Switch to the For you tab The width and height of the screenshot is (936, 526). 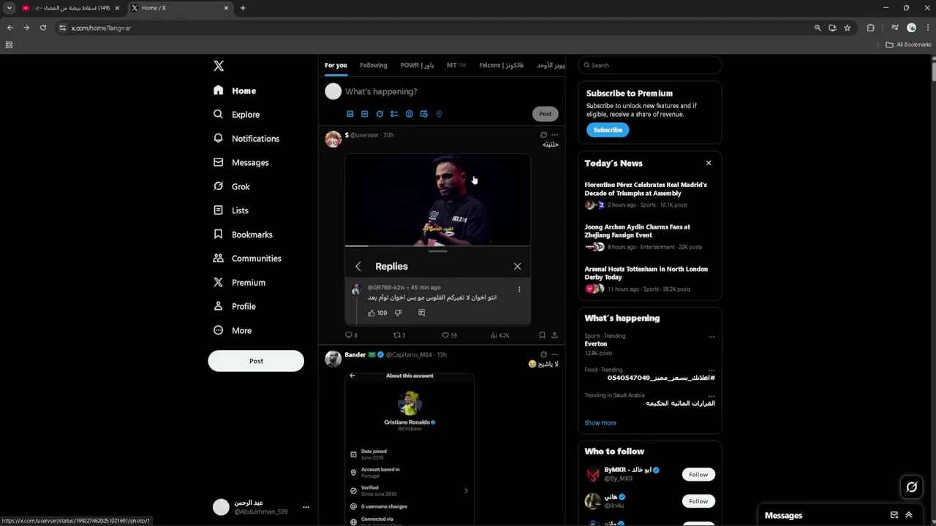(x=336, y=65)
